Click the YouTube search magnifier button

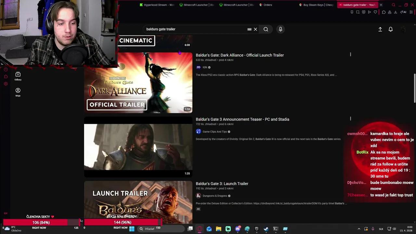[x=266, y=29]
